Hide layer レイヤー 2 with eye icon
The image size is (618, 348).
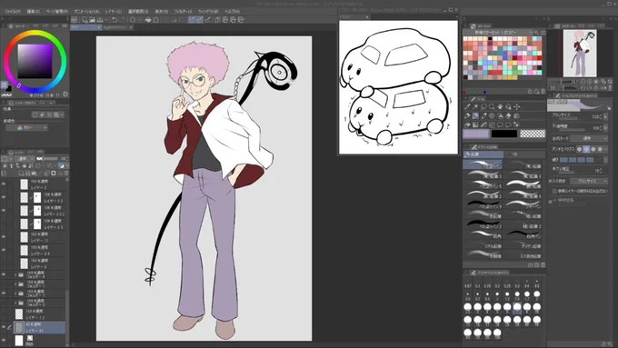pos(4,184)
